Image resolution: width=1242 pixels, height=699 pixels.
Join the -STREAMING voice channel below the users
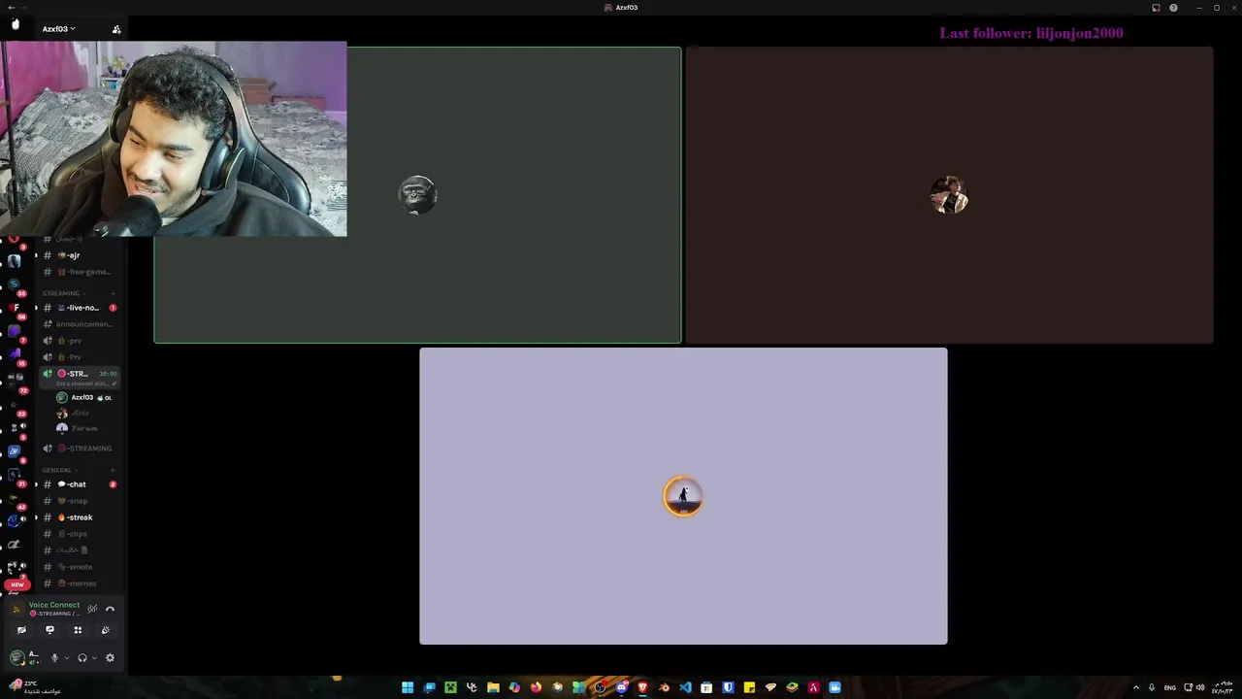(x=78, y=449)
